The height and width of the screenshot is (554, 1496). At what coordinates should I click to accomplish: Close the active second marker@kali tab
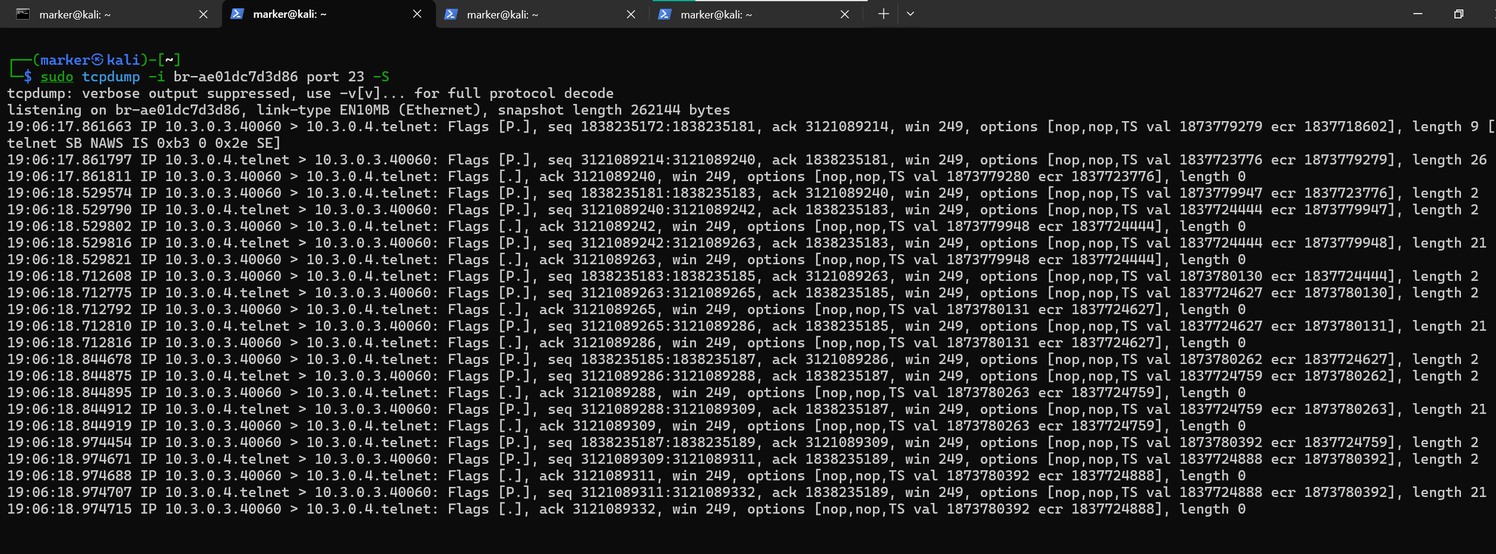pos(417,14)
